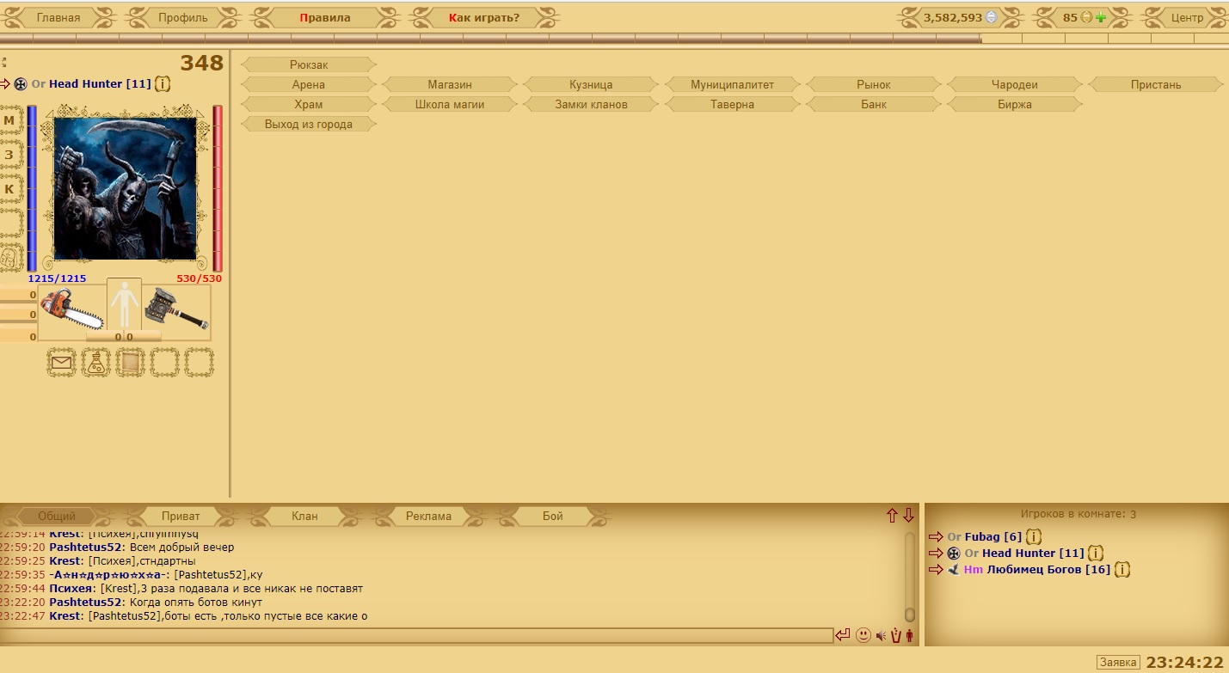The width and height of the screenshot is (1229, 673).
Task: Open the Биржа
Action: (x=1015, y=104)
